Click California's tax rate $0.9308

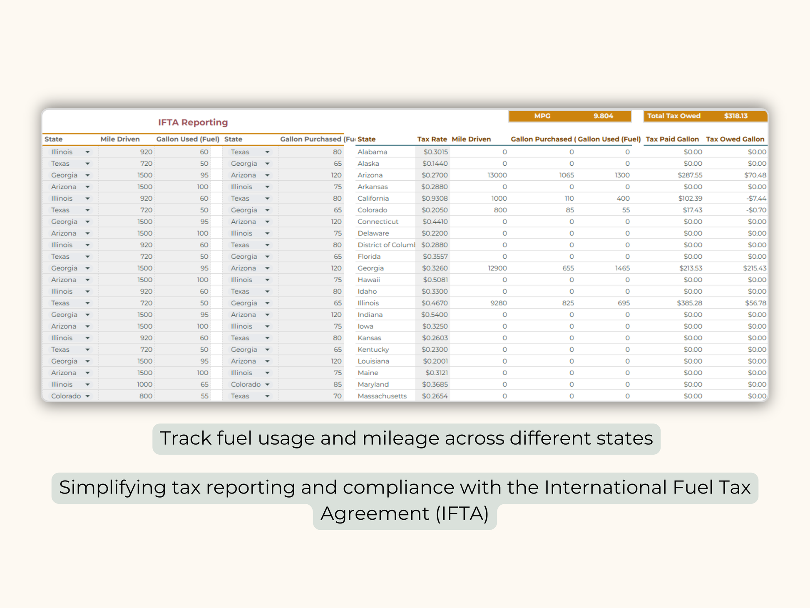(435, 199)
